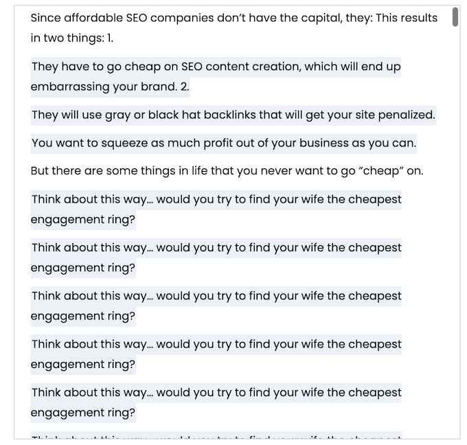This screenshot has height=445, width=467.
Task: Click the scrollbar thumb of the text panel
Action: pyautogui.click(x=455, y=17)
